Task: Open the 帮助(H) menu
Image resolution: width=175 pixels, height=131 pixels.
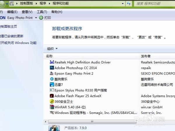Action: [x=57, y=12]
